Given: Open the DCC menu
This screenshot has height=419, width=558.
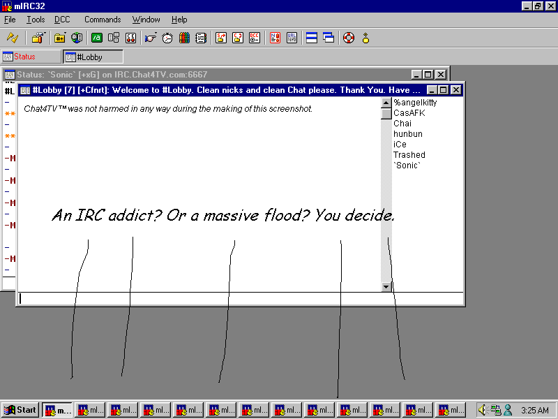Looking at the screenshot, I should [x=63, y=20].
